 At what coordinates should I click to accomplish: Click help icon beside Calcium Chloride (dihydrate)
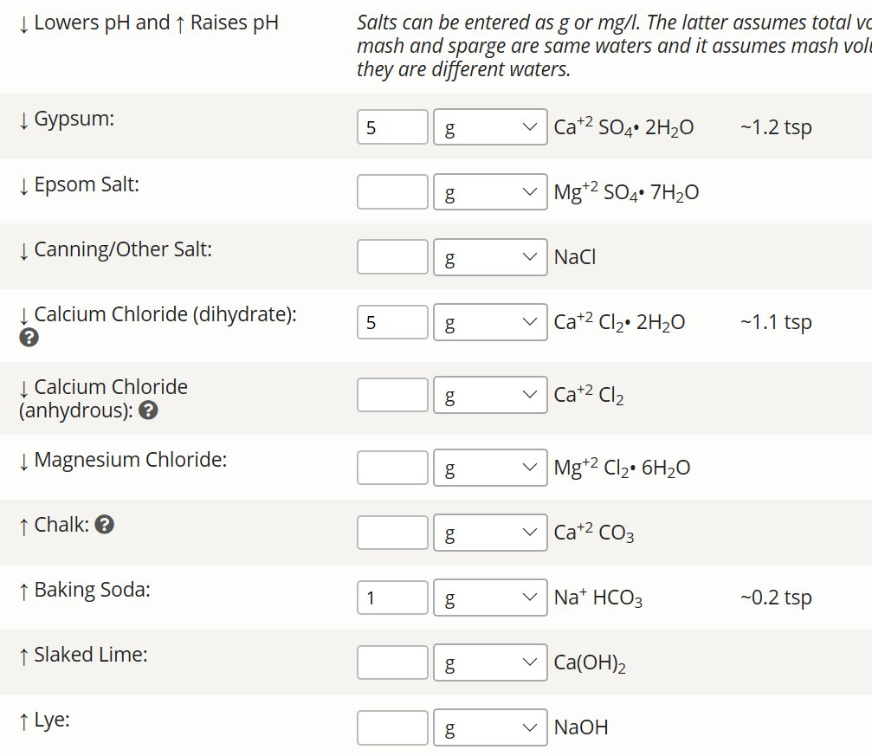pyautogui.click(x=29, y=337)
